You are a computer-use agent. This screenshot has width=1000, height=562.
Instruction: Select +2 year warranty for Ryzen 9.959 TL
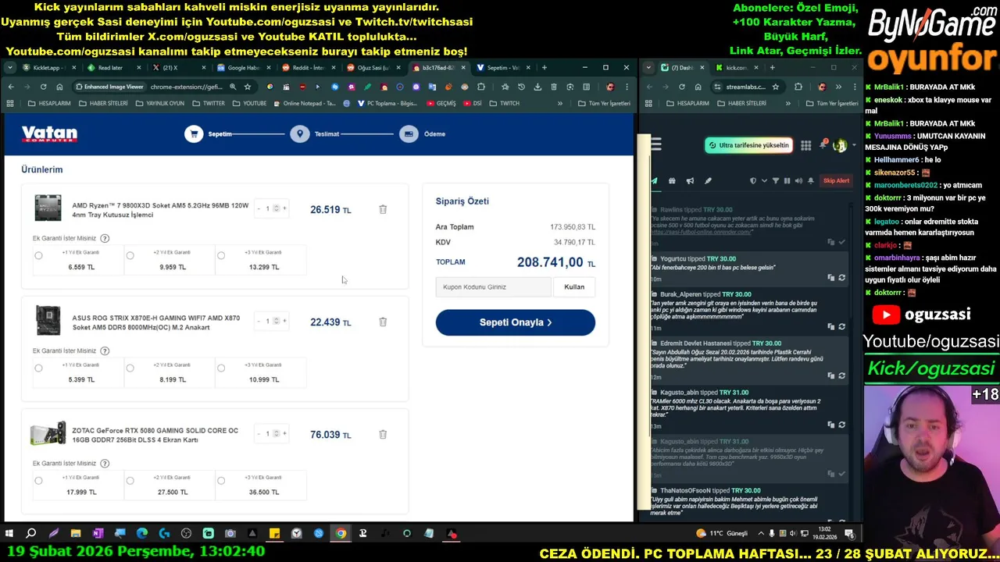pyautogui.click(x=130, y=255)
